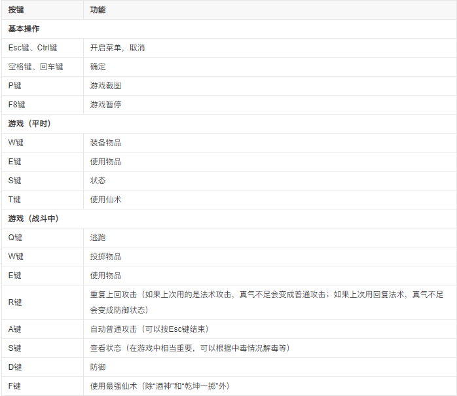The image size is (457, 396).
Task: Click the "P键" key cell
Action: point(15,86)
